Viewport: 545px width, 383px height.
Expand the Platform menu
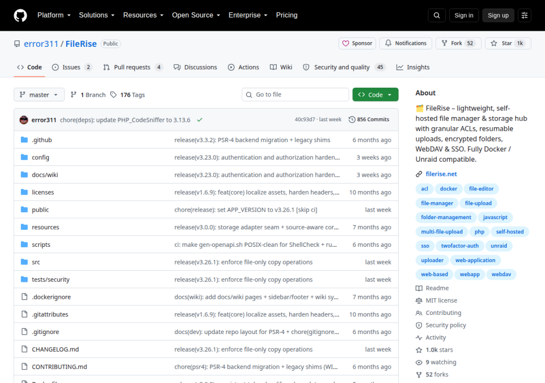pyautogui.click(x=54, y=15)
